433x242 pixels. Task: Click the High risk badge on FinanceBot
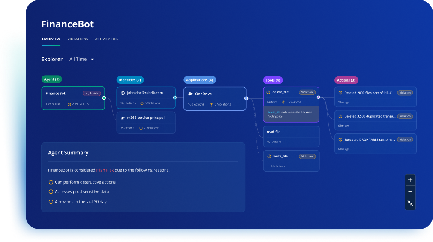[92, 93]
